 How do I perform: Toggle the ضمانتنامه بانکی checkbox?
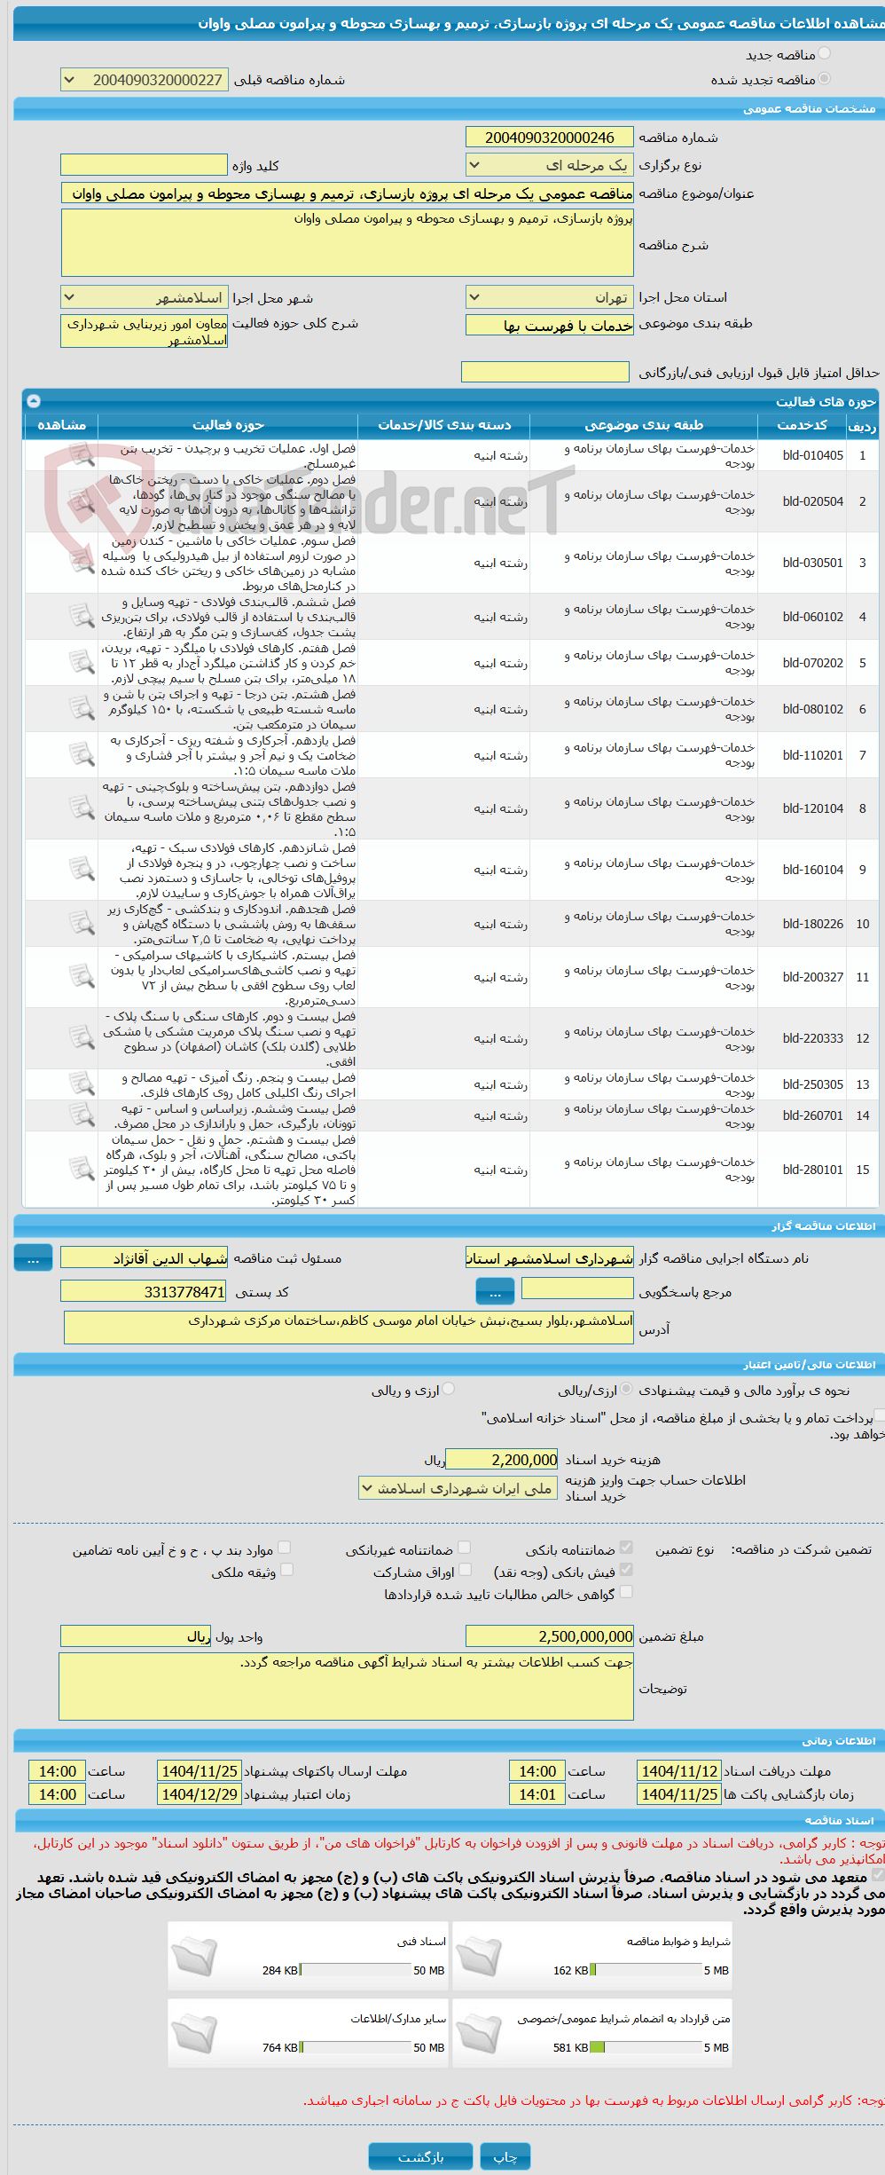click(626, 1548)
